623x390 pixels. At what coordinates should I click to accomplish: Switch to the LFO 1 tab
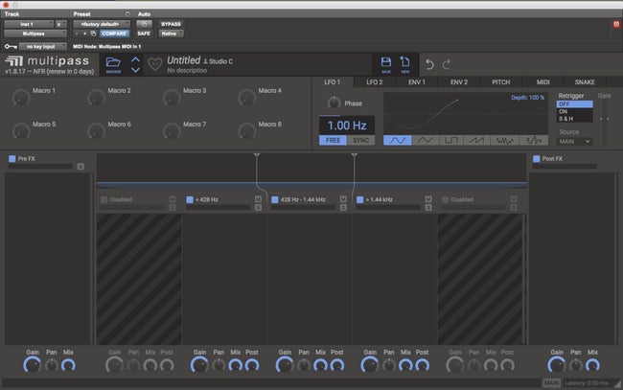tap(333, 82)
